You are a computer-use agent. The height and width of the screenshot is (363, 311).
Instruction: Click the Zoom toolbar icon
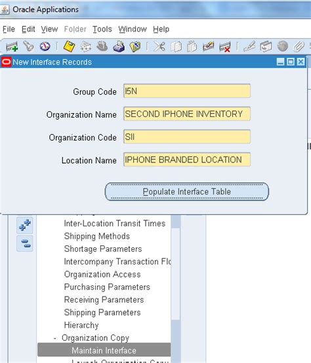point(266,46)
